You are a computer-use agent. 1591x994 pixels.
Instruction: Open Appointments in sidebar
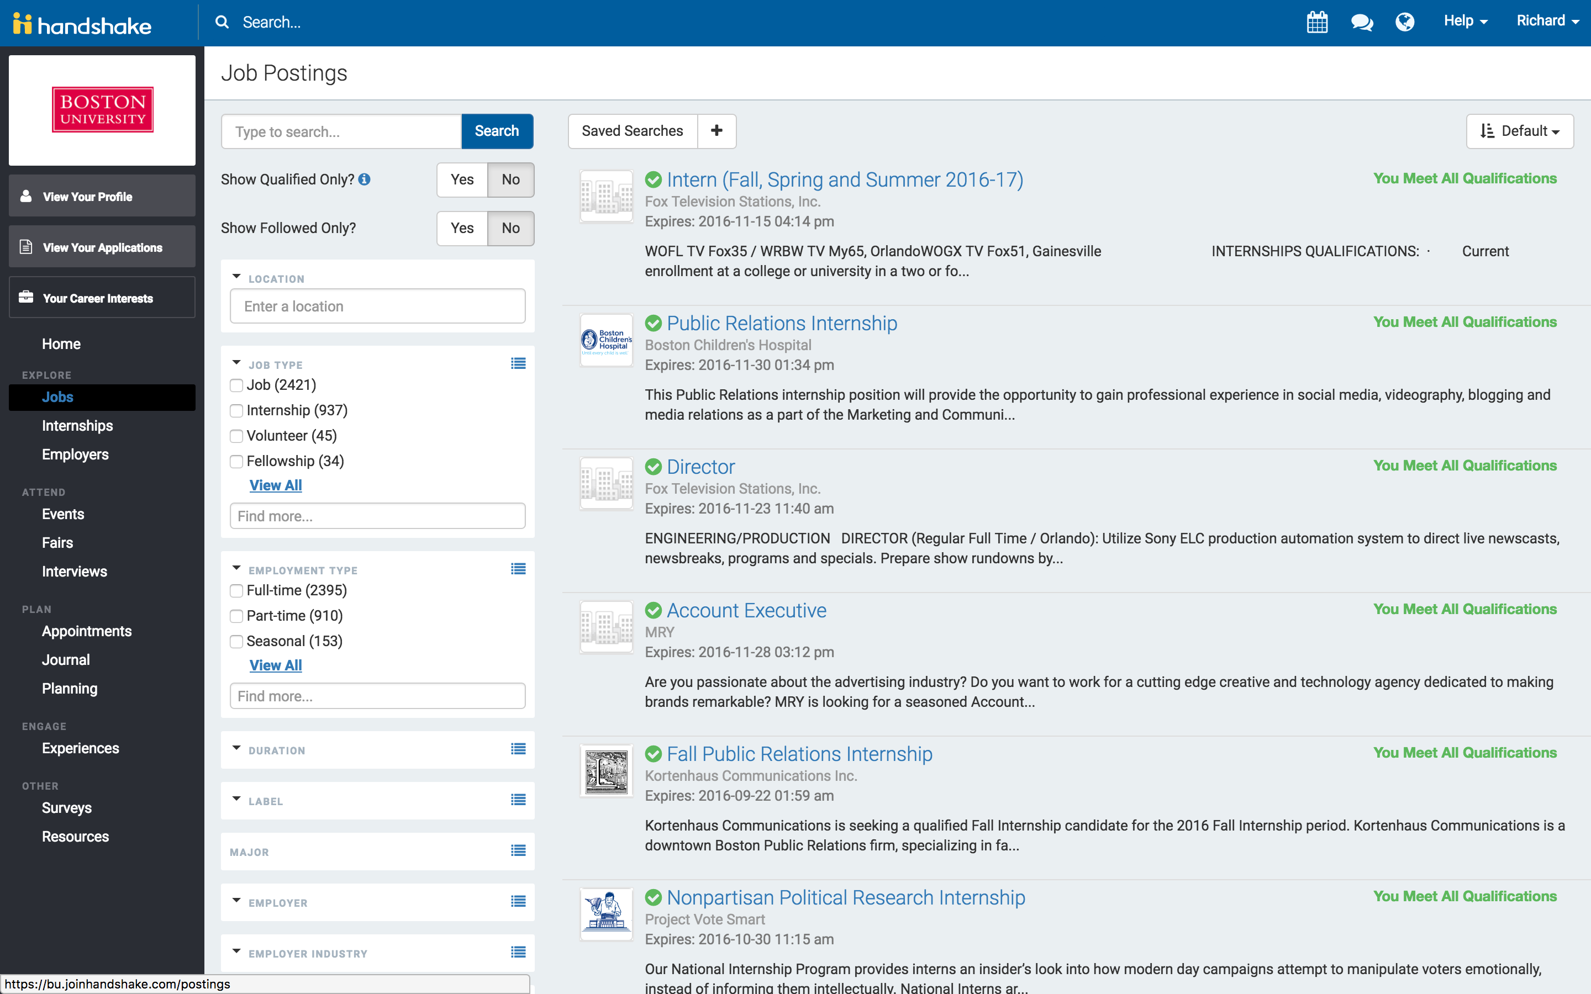tap(87, 631)
